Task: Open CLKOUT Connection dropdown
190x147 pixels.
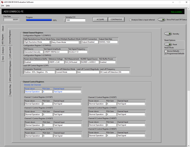Action: 89,42
